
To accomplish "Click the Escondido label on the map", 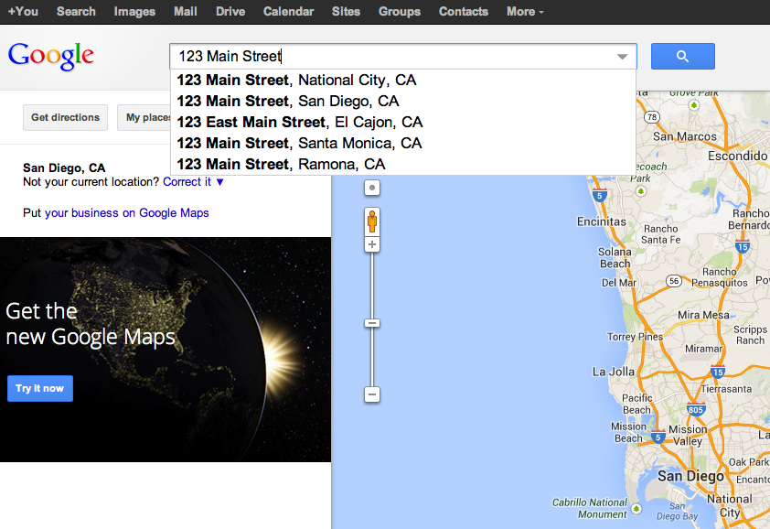I will coord(737,156).
